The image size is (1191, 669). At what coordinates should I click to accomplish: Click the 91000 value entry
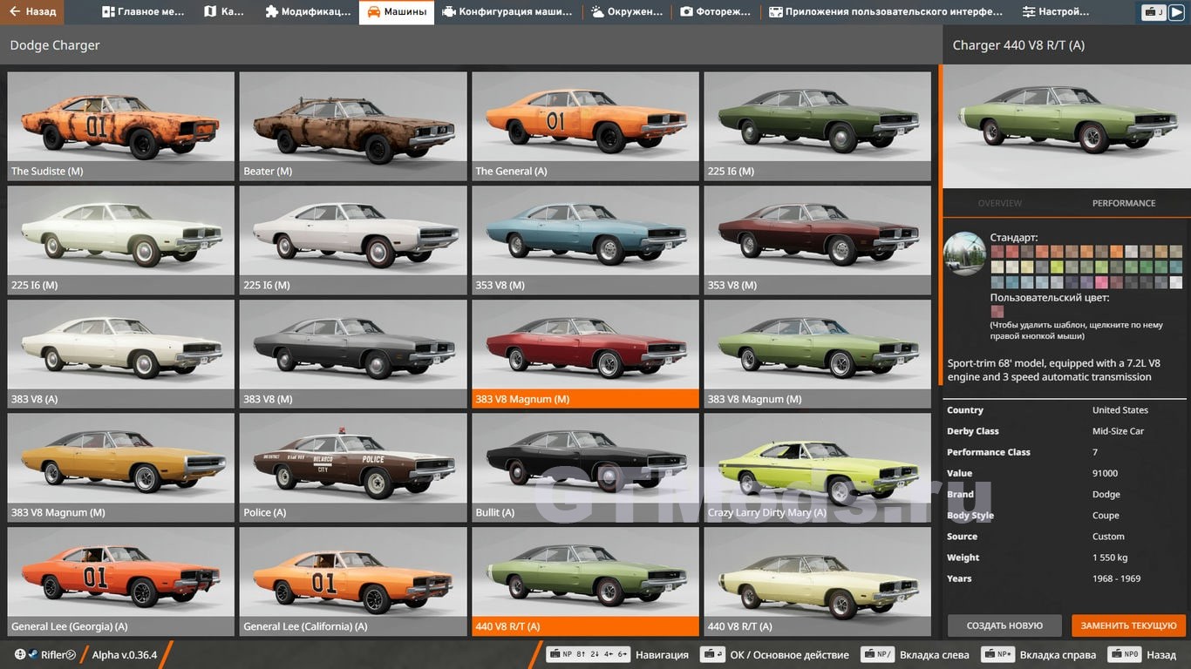point(1105,473)
